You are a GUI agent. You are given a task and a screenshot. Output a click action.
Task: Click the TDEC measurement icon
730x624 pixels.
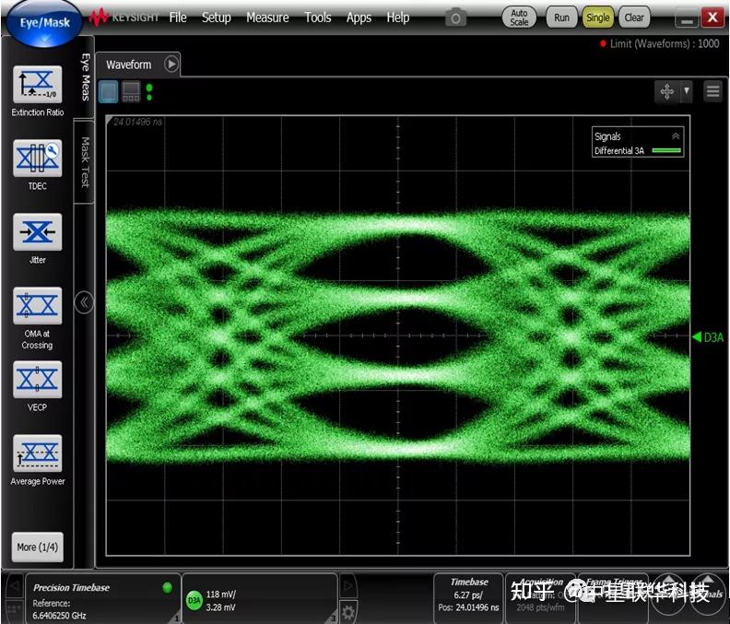(x=38, y=159)
